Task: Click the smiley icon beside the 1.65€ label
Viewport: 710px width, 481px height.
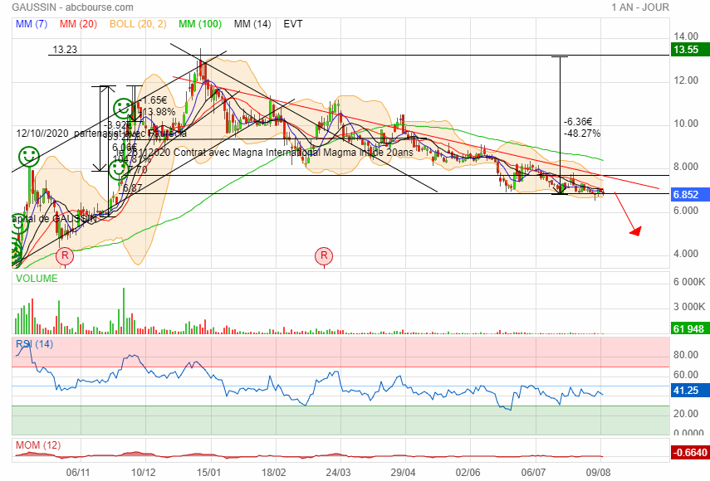Action: click(123, 109)
